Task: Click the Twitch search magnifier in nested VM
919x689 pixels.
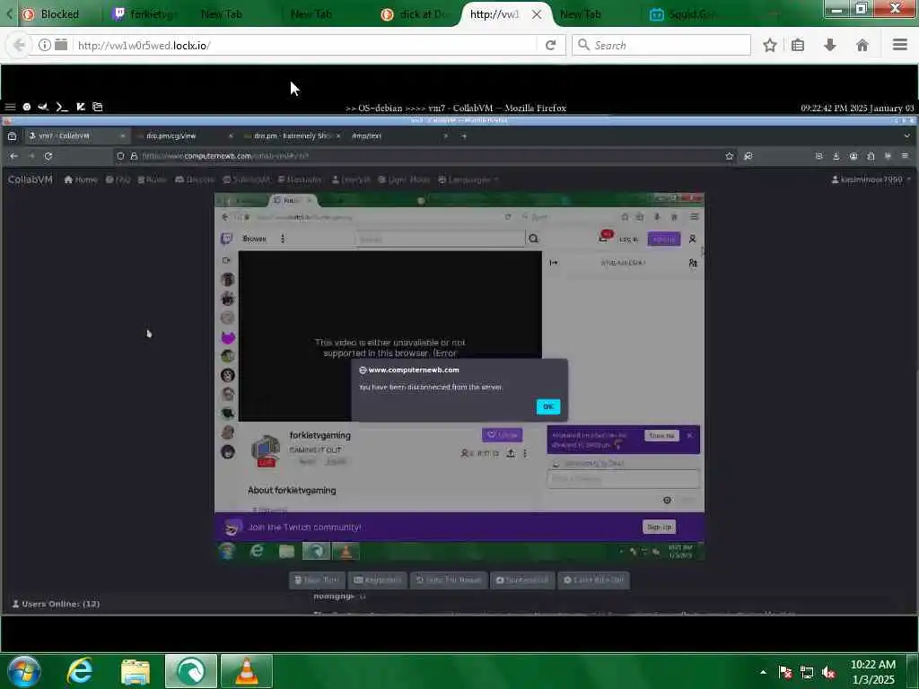Action: coord(533,239)
